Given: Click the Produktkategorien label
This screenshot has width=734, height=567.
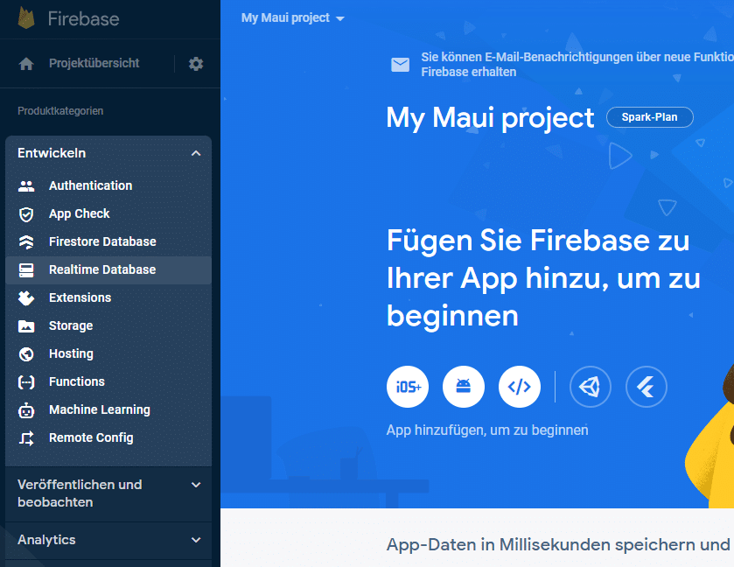Looking at the screenshot, I should click(60, 111).
